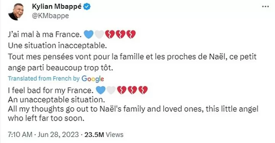Open the 23.5M Views count
This screenshot has height=143, width=275.
point(104,135)
